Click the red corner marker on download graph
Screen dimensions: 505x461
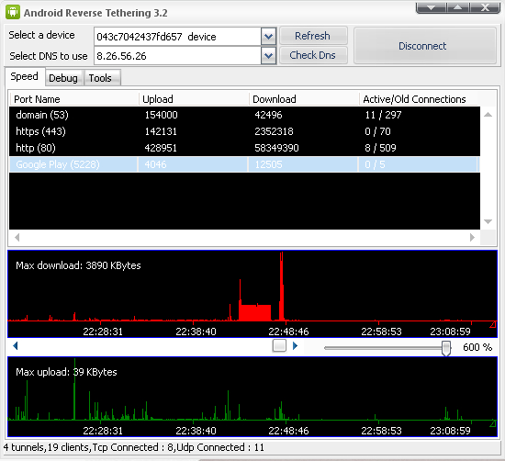[x=493, y=324]
